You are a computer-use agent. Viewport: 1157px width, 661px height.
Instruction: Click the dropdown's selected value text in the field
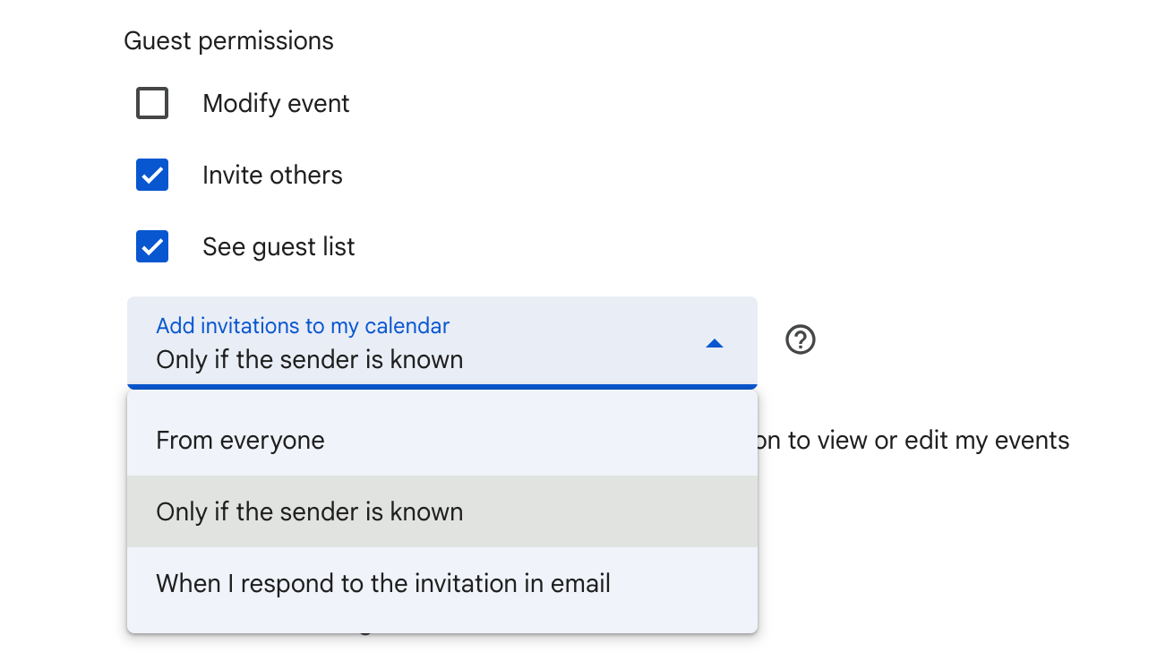pyautogui.click(x=309, y=360)
